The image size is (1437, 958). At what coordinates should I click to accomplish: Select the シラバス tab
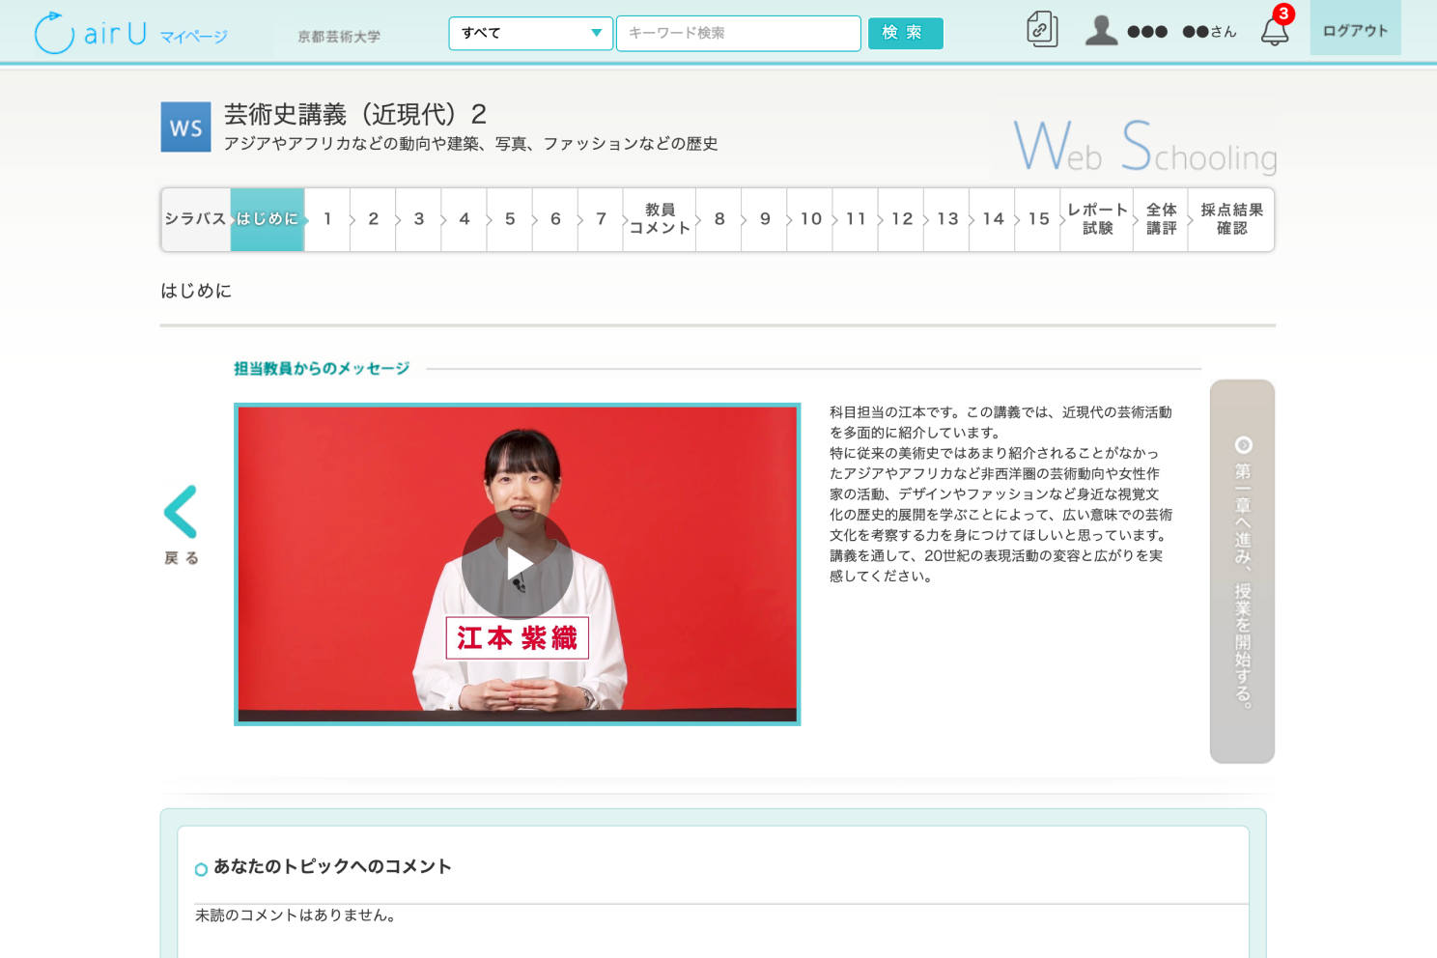point(196,219)
